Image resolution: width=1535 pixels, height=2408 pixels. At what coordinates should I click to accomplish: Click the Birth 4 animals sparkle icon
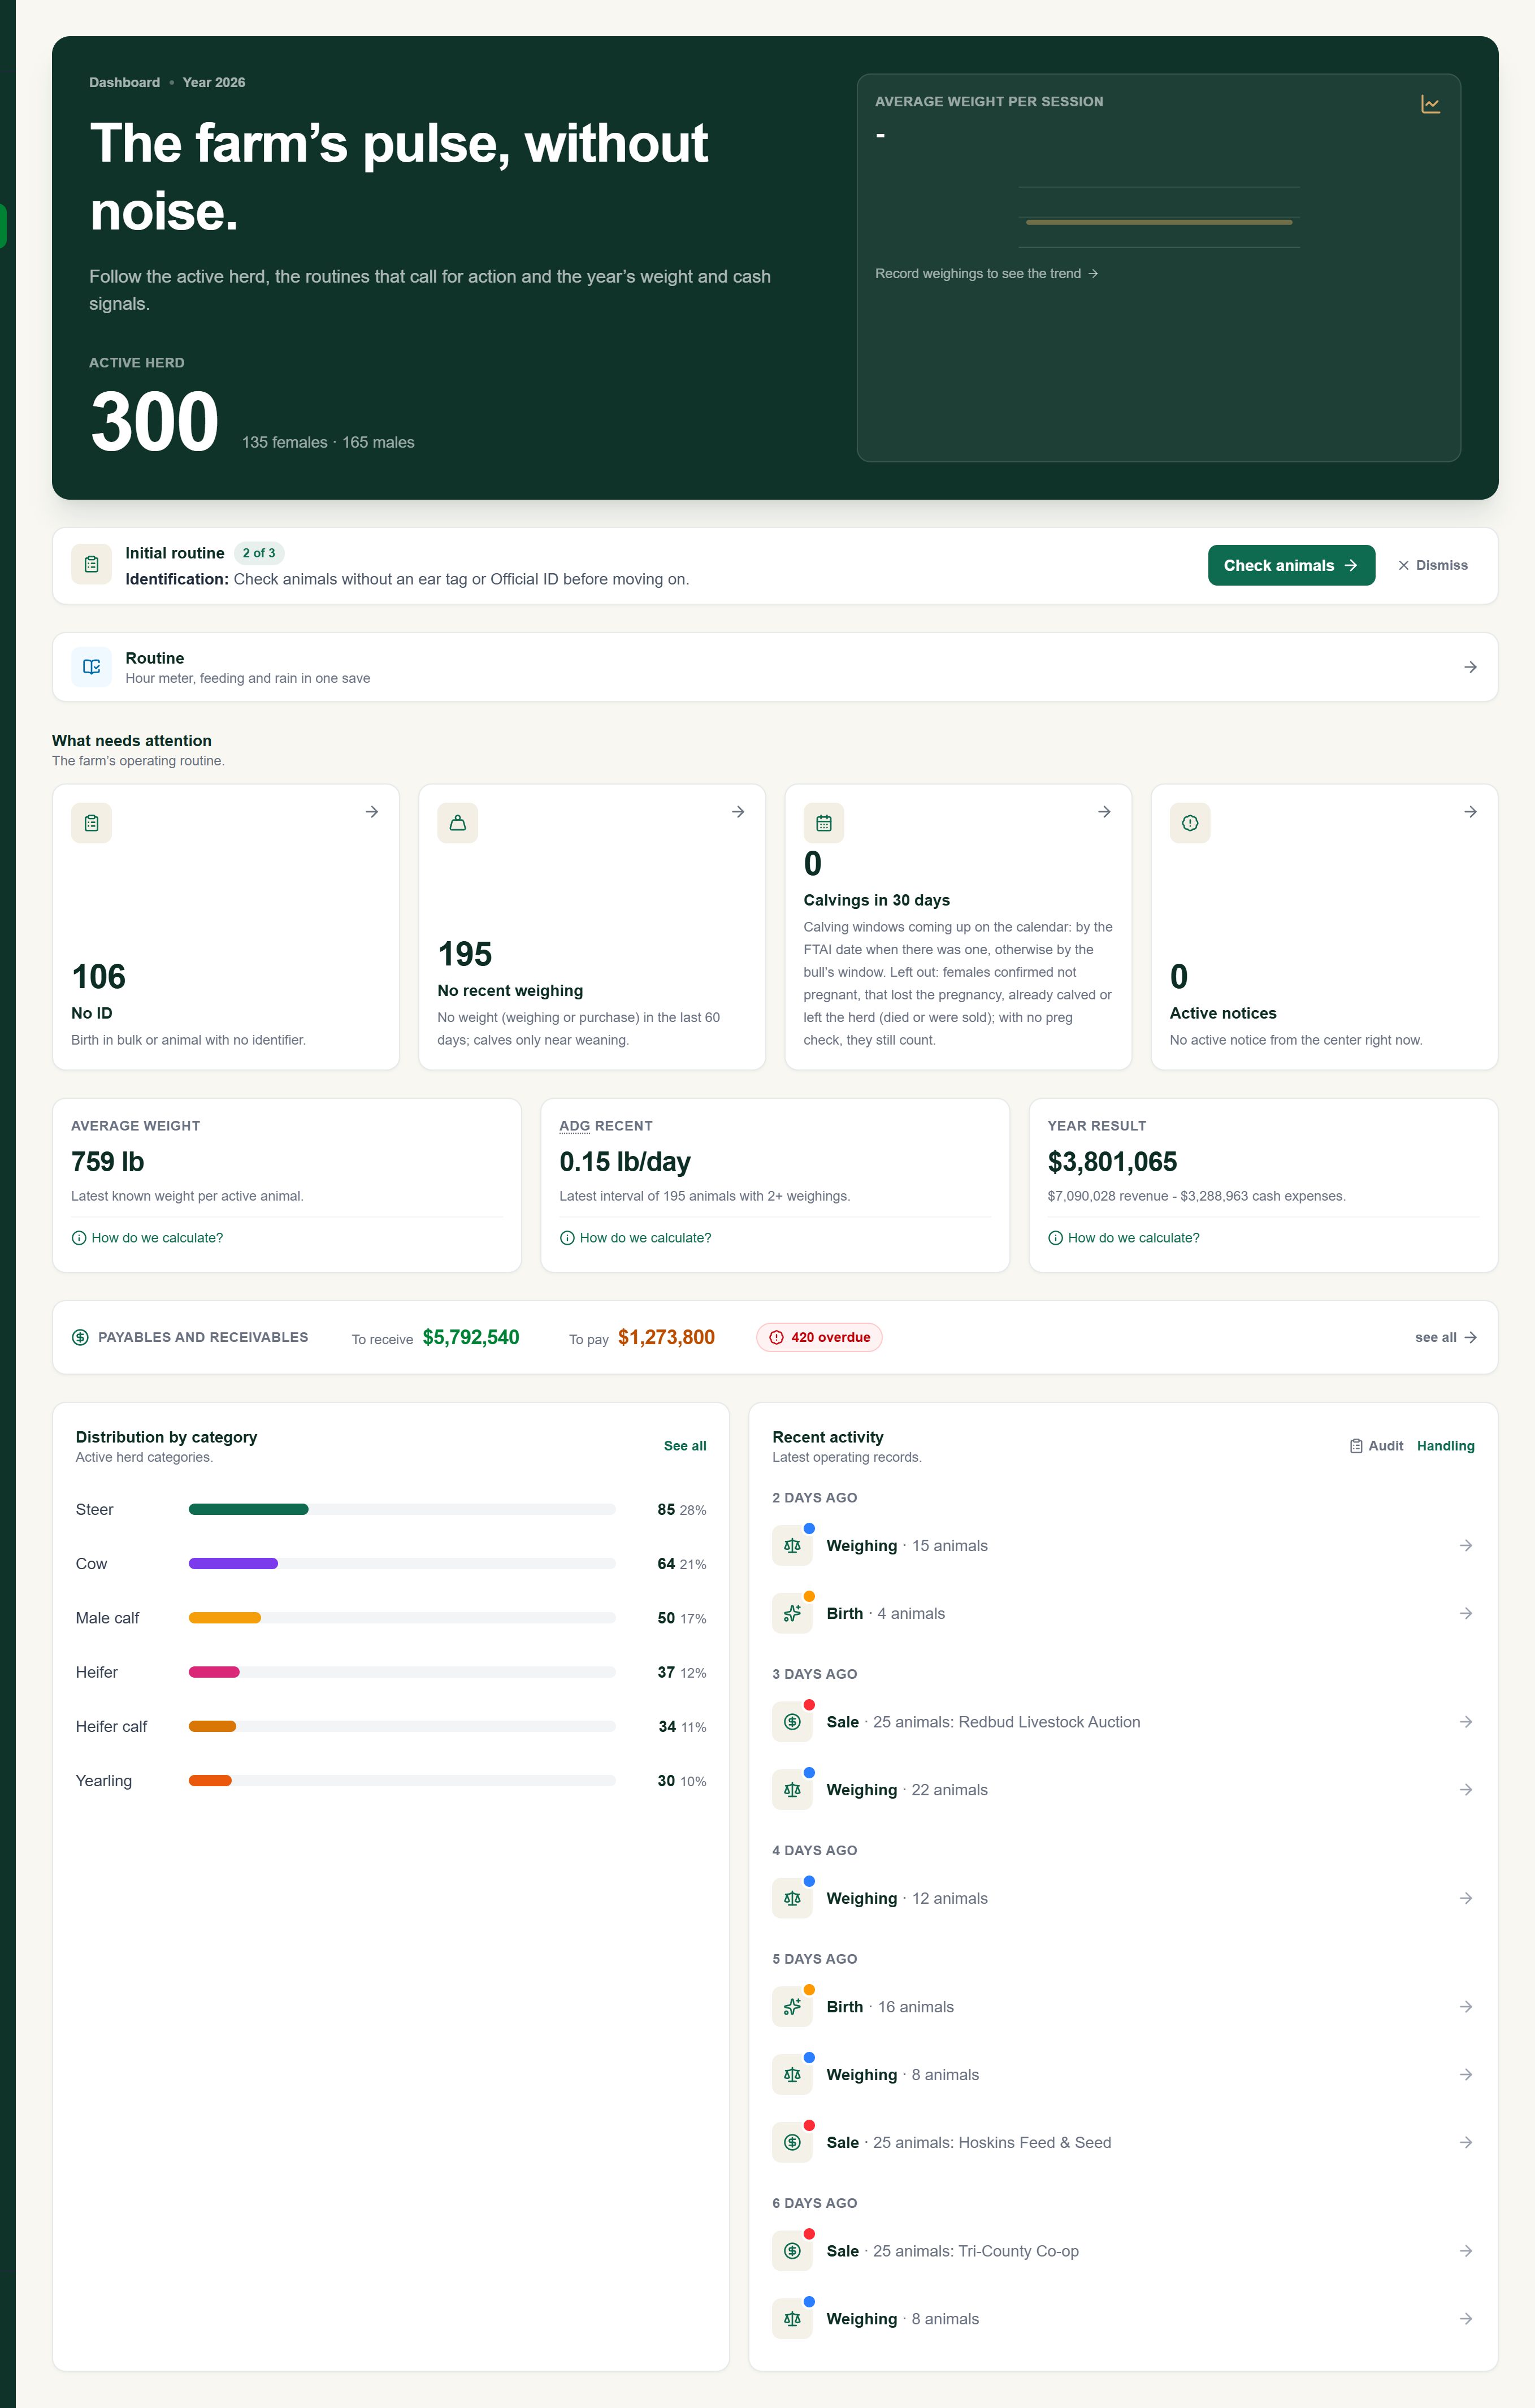792,1613
